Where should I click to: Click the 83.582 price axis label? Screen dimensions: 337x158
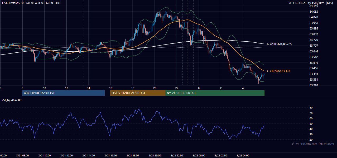(314, 57)
